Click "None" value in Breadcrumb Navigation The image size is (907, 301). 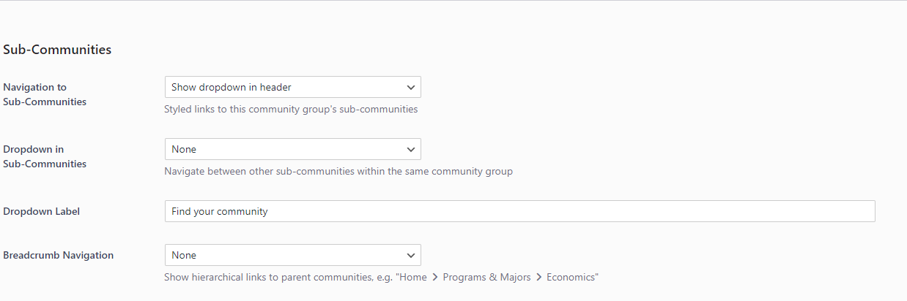click(184, 255)
